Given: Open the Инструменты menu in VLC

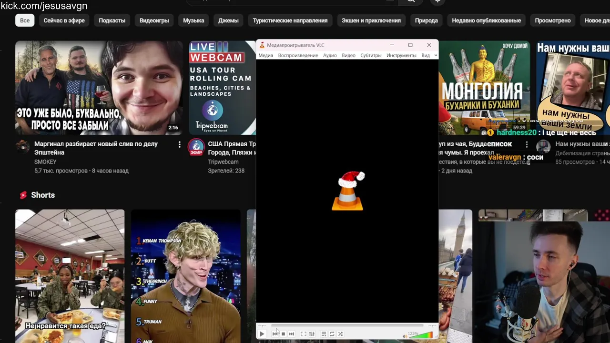Looking at the screenshot, I should click(401, 55).
